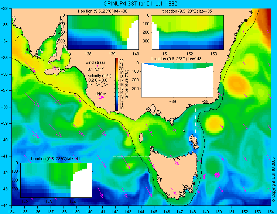Click the '152' axis label in lat=-35 inset
This screenshot has width=277, height=214.
[x=189, y=54]
